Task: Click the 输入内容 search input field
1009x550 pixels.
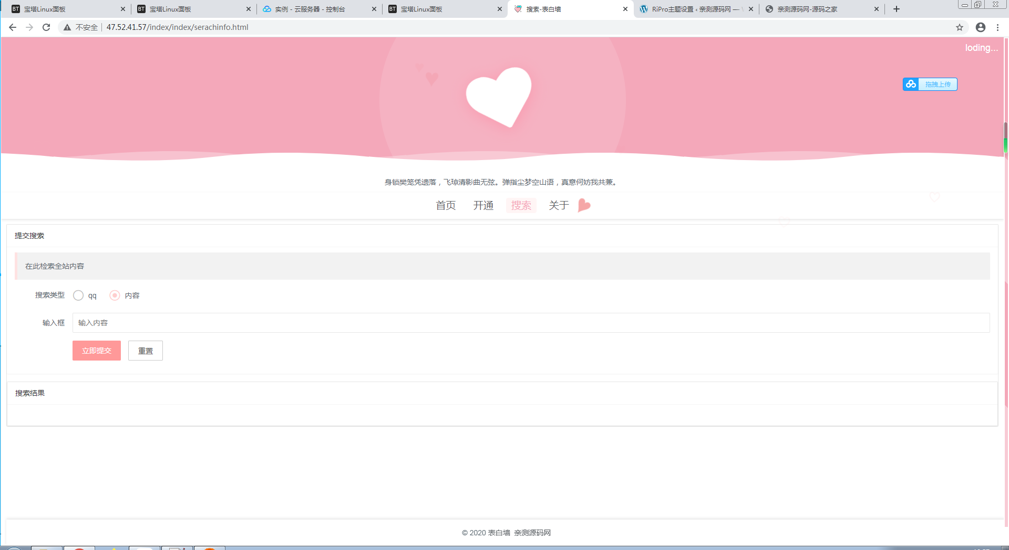Action: pos(531,323)
